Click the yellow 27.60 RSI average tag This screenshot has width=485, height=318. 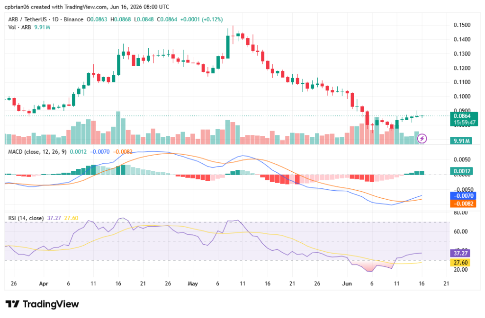(460, 263)
